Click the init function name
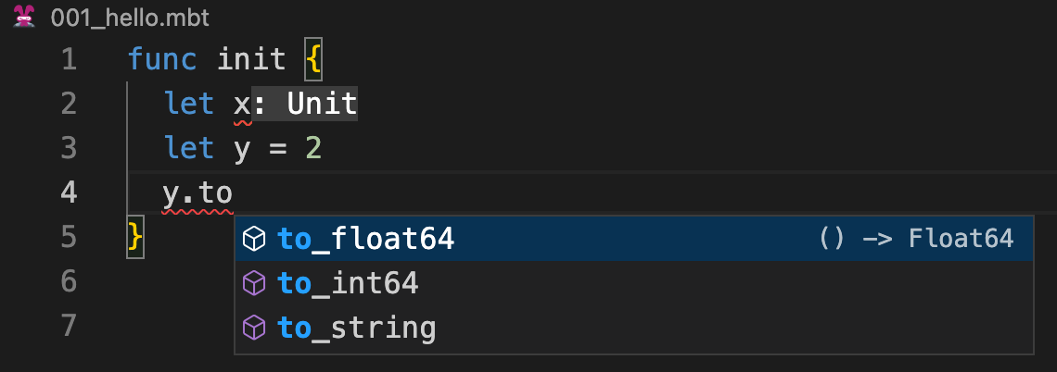Viewport: 1057px width, 372px height. click(x=251, y=61)
